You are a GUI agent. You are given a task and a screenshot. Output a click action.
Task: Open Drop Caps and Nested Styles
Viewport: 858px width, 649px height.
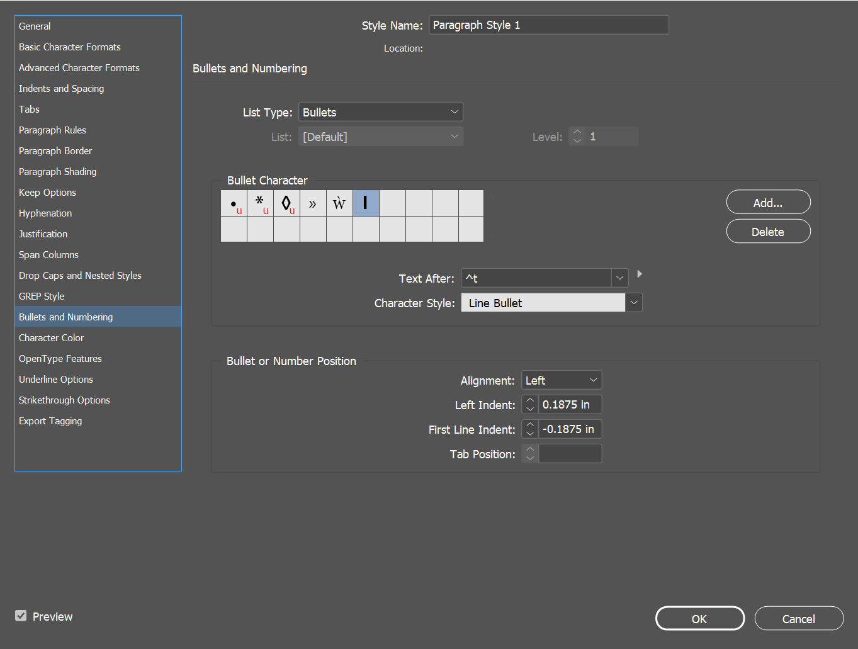(98, 276)
